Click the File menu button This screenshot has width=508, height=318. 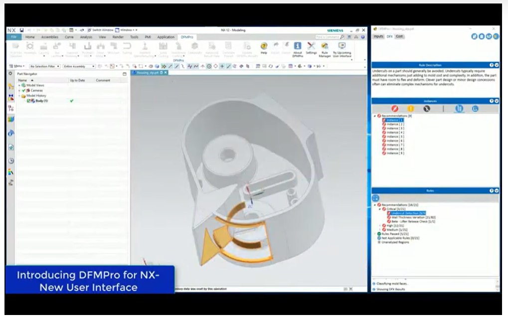pyautogui.click(x=14, y=37)
